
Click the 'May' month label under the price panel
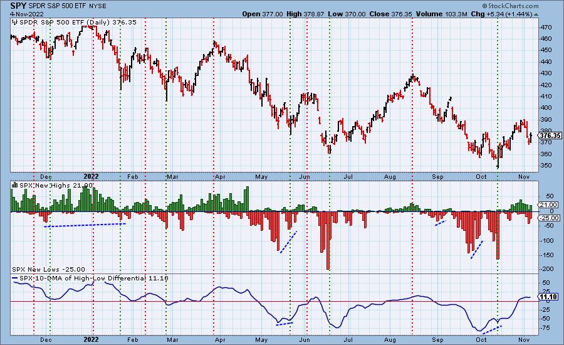click(x=261, y=177)
